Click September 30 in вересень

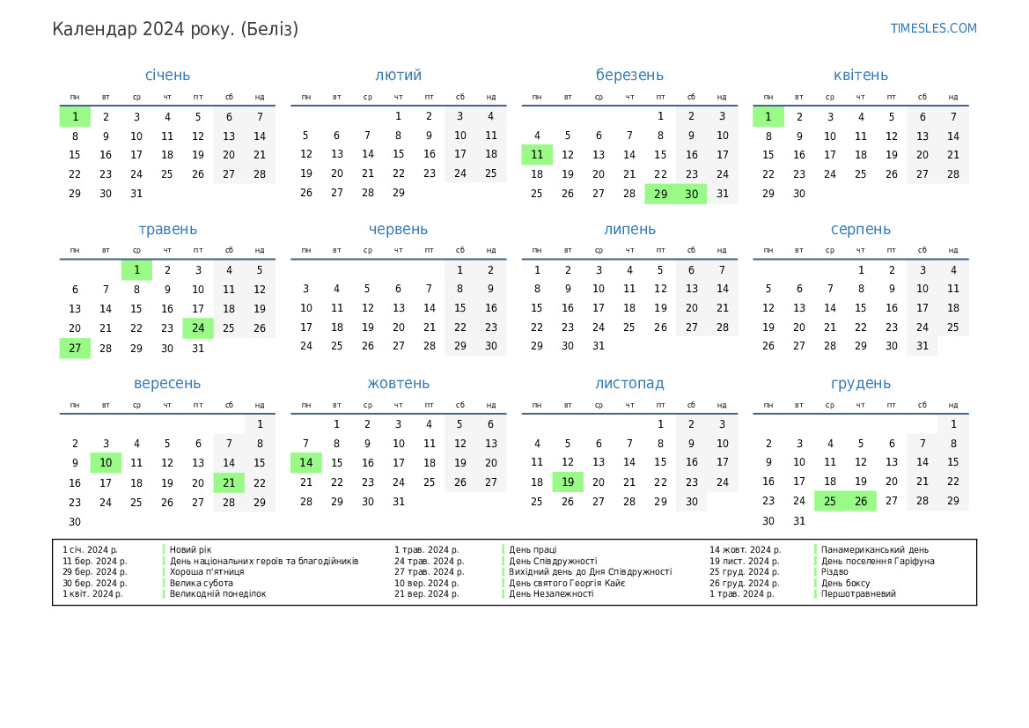coord(75,522)
